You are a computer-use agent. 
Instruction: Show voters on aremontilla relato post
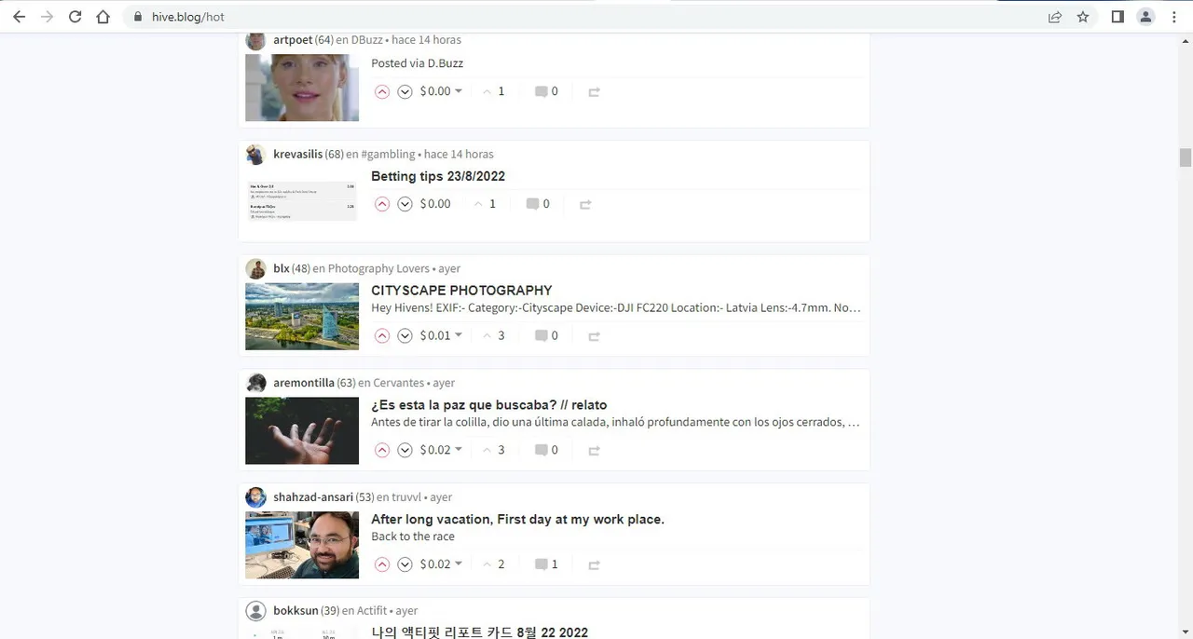click(x=493, y=450)
